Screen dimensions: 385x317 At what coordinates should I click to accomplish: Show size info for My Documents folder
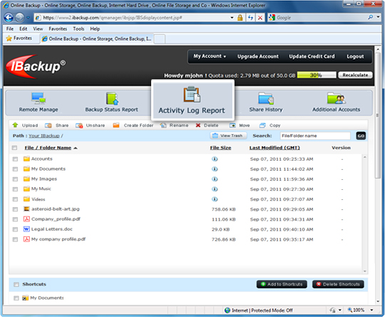click(215, 169)
